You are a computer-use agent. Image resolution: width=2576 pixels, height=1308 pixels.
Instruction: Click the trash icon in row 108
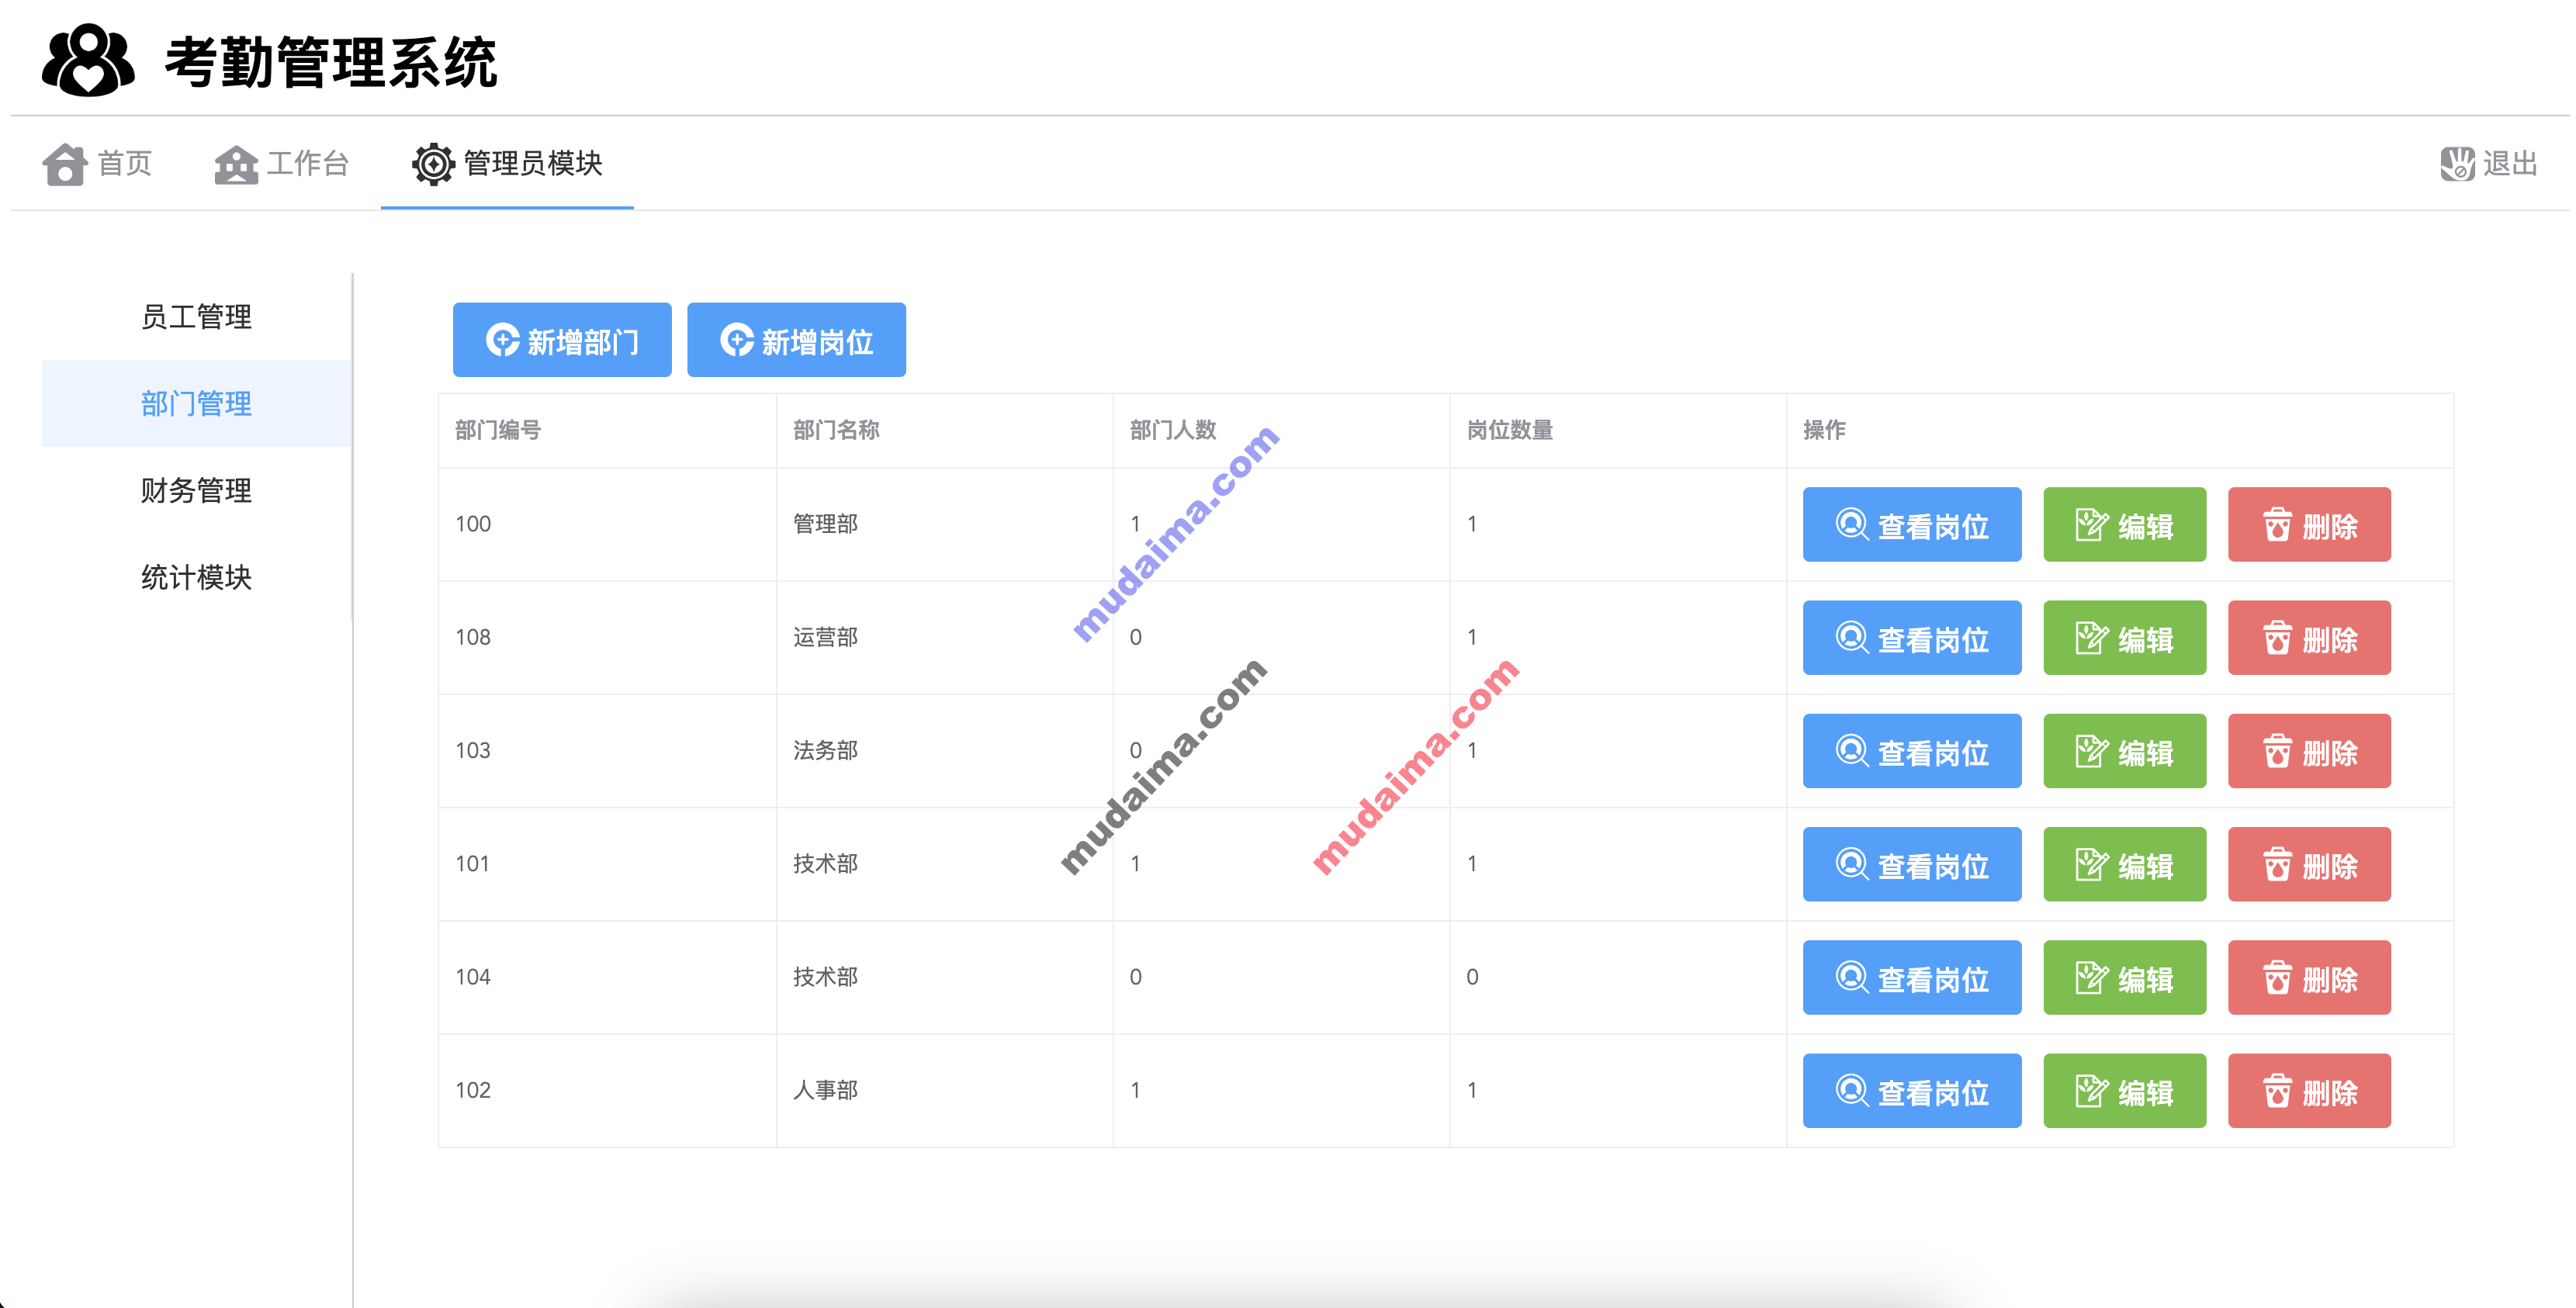[2277, 637]
